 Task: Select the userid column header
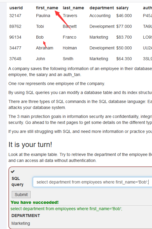point(16,8)
